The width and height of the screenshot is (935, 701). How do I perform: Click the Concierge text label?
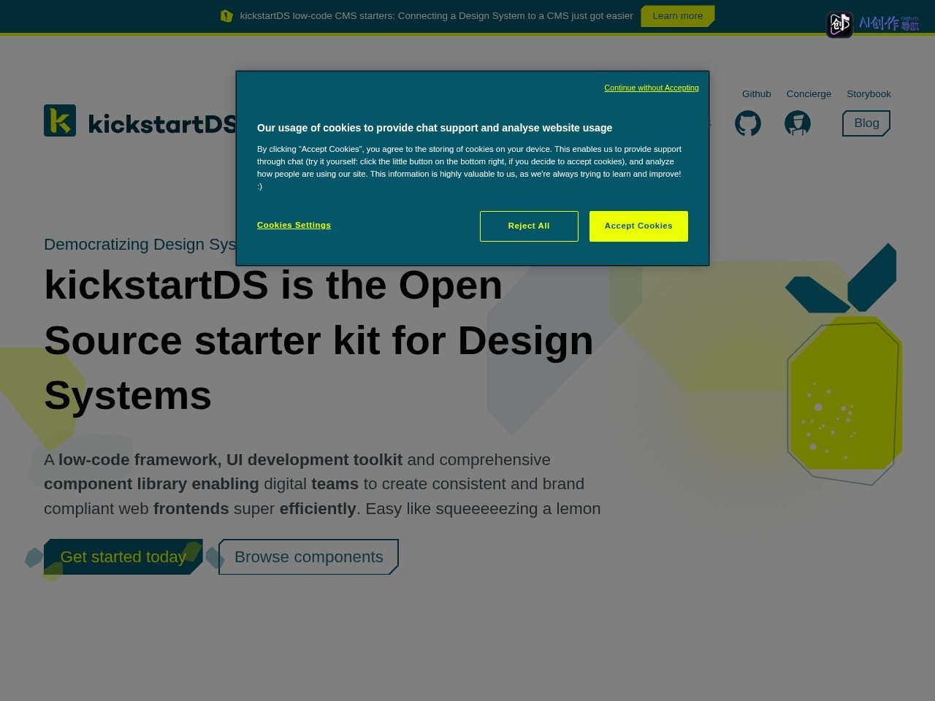click(x=809, y=94)
